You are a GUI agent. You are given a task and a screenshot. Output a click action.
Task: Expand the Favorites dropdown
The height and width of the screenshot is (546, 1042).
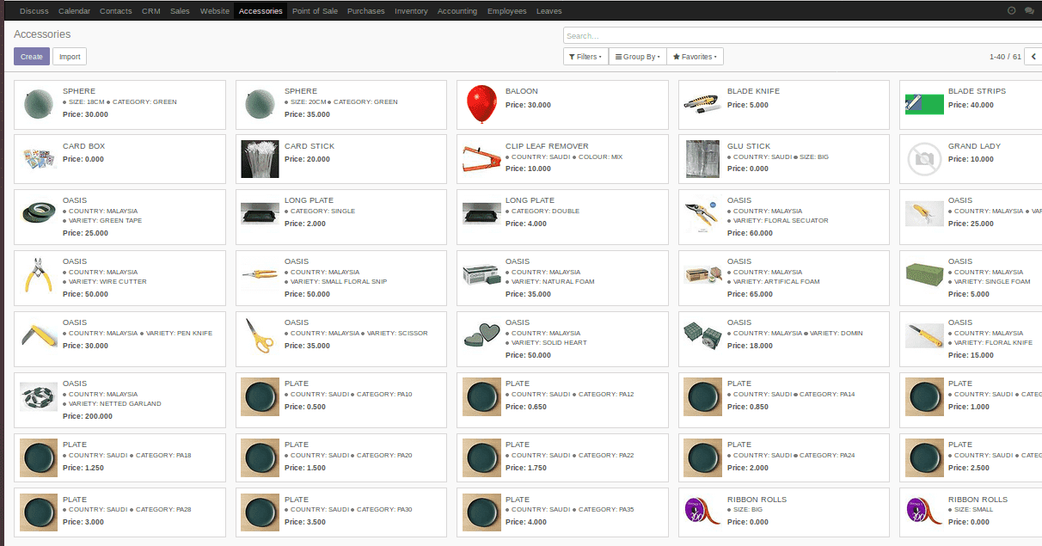coord(695,57)
